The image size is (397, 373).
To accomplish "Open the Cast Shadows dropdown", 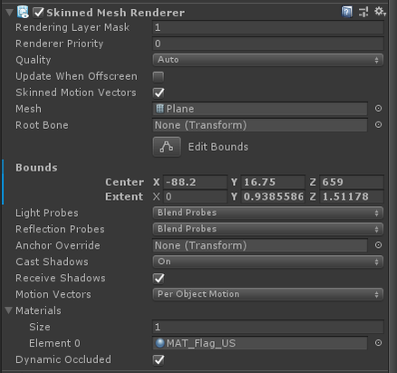I will click(x=268, y=261).
